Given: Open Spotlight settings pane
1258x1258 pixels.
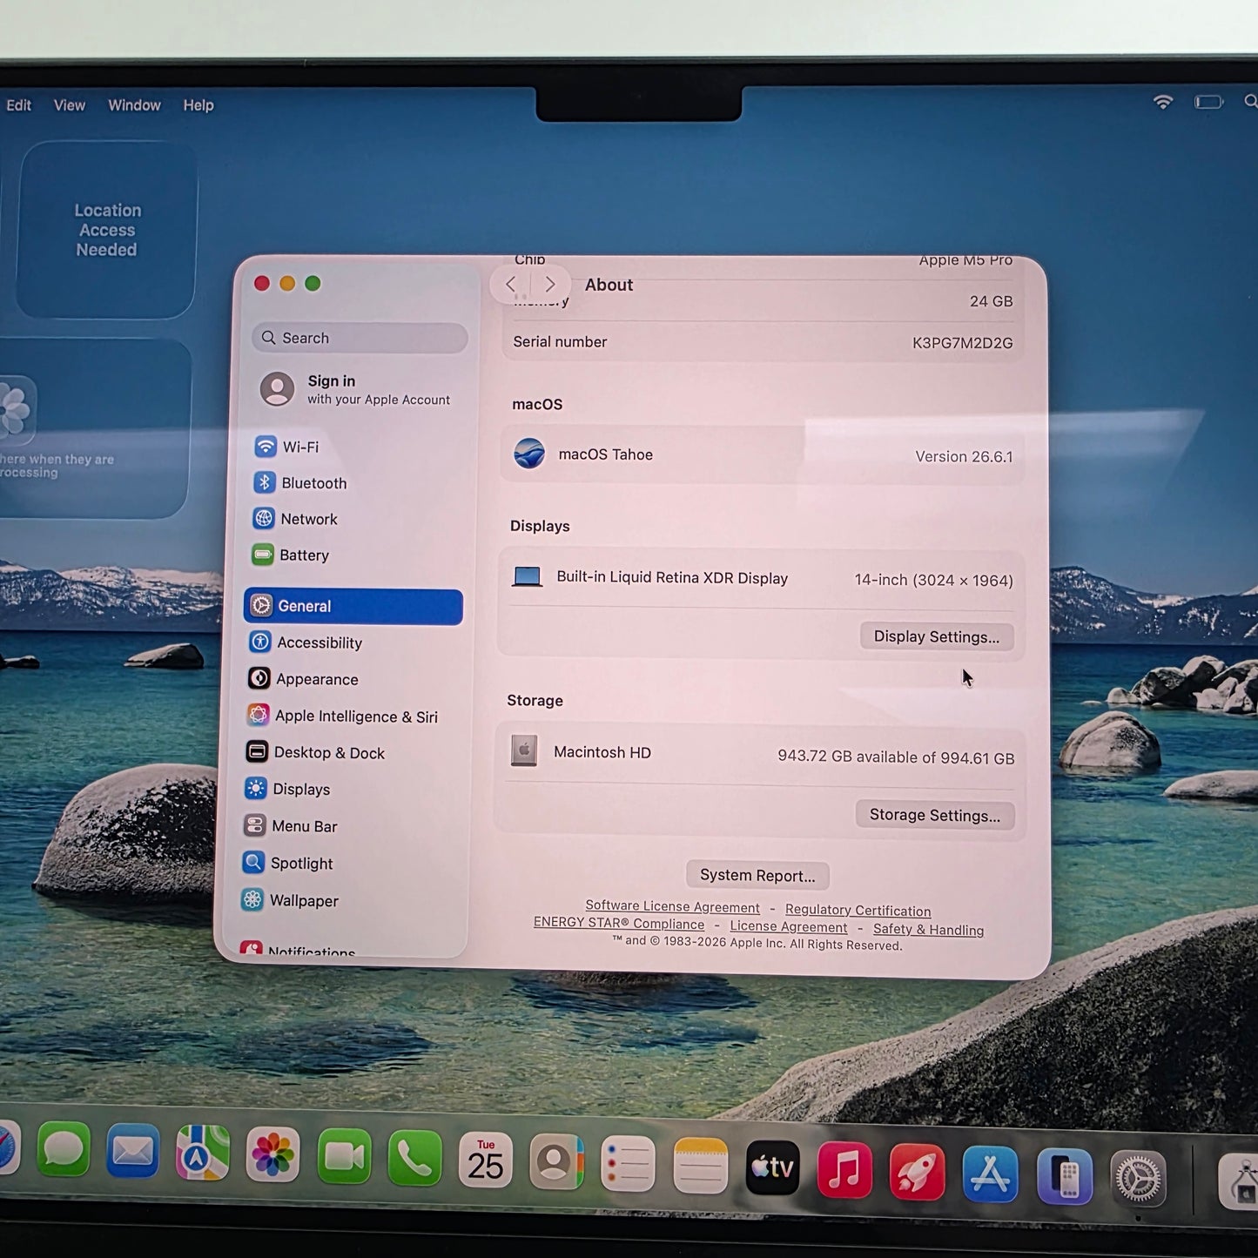Looking at the screenshot, I should point(350,863).
